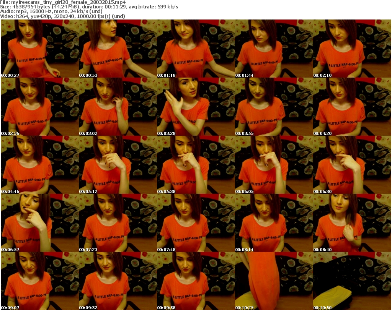This screenshot has height=310, width=392.
Task: Select the thumbnail timestamped 00:00:27
Action: point(40,49)
